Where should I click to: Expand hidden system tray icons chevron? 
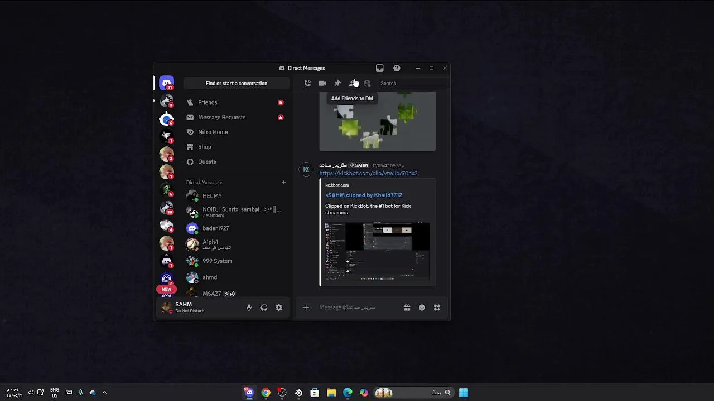pyautogui.click(x=104, y=393)
